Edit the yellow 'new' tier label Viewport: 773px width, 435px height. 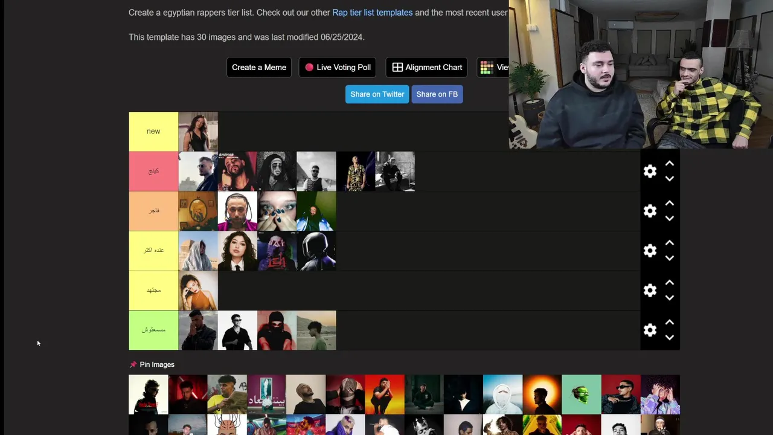(153, 131)
